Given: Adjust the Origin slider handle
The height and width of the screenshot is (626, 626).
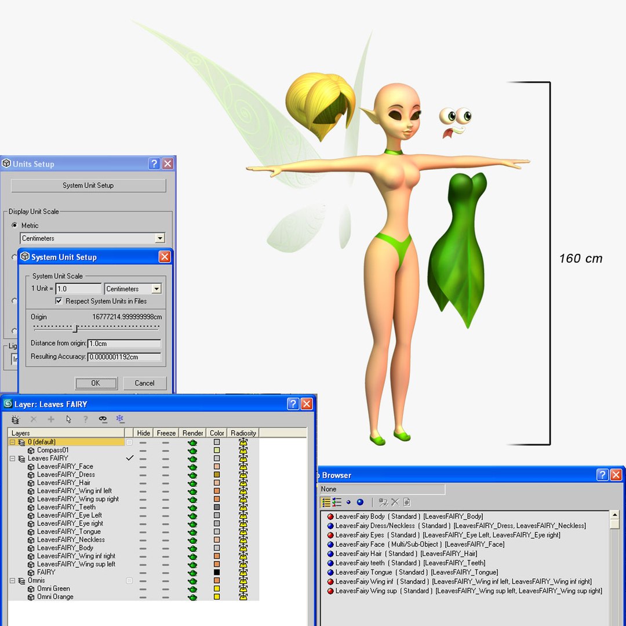Looking at the screenshot, I should click(75, 329).
